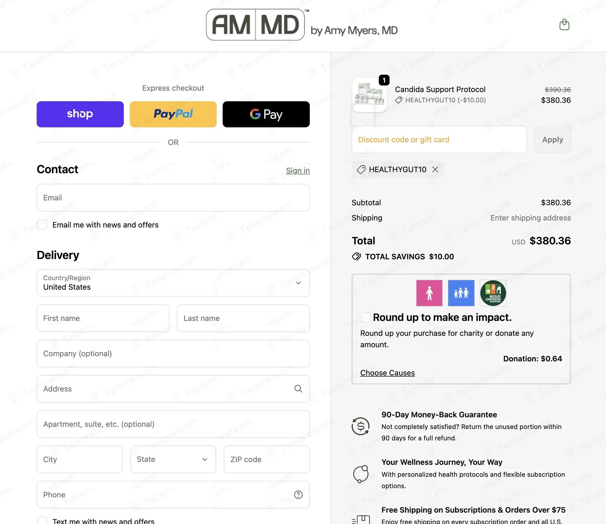Expand the State dropdown
The image size is (606, 524).
click(173, 459)
